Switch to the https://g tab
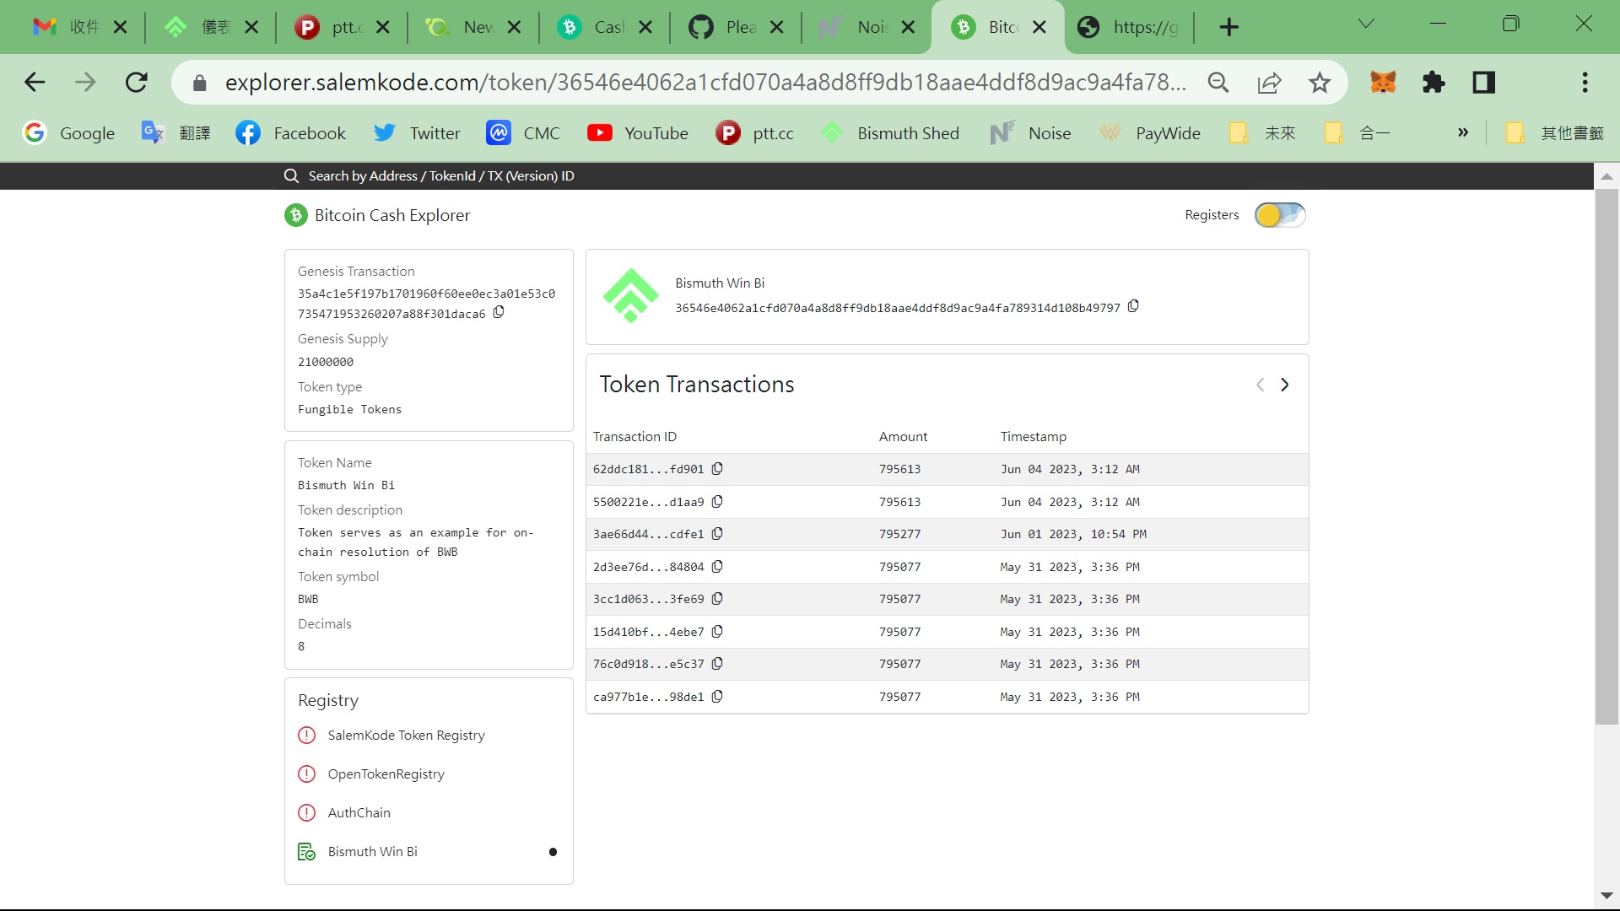The width and height of the screenshot is (1620, 911). coord(1128,27)
